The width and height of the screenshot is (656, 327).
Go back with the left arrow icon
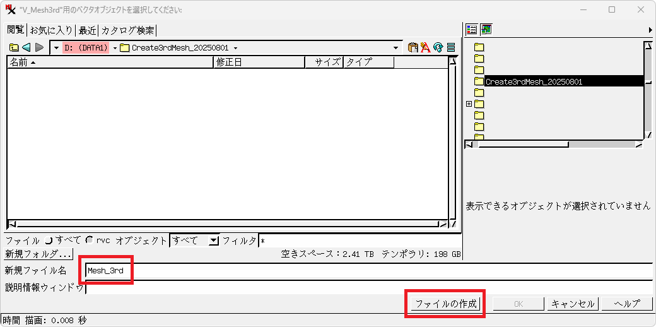(26, 47)
